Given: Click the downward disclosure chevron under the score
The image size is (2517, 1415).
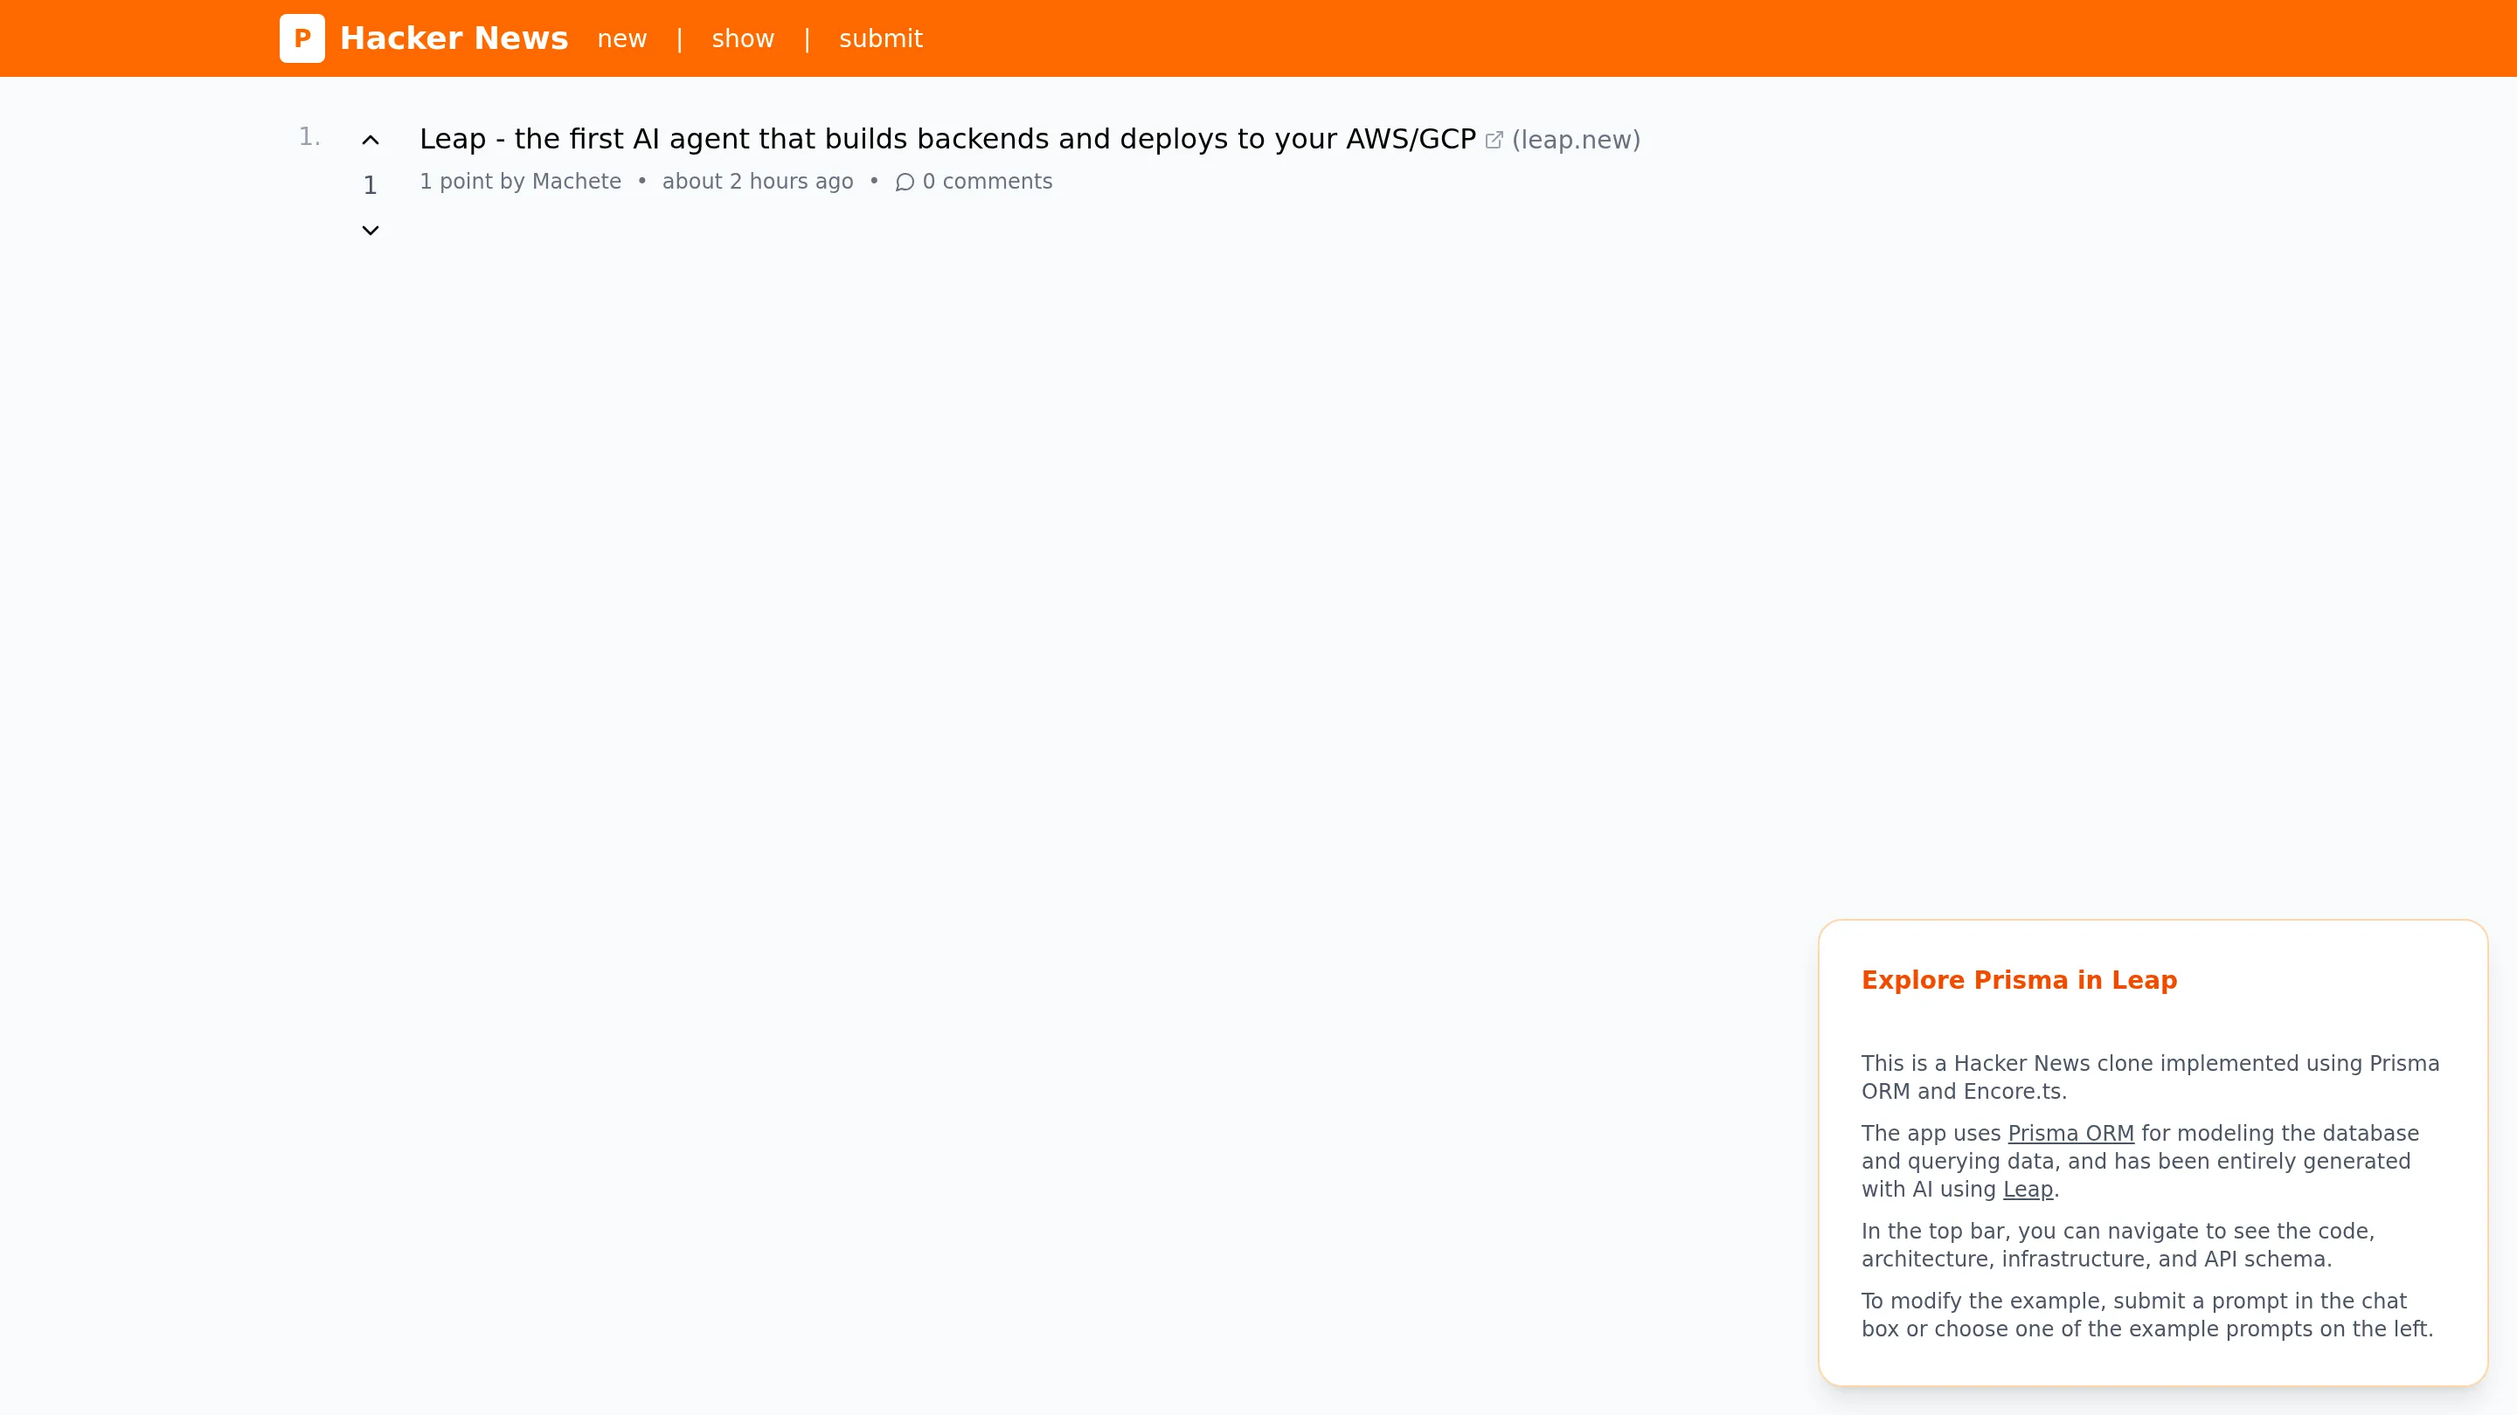Looking at the screenshot, I should click(x=371, y=231).
